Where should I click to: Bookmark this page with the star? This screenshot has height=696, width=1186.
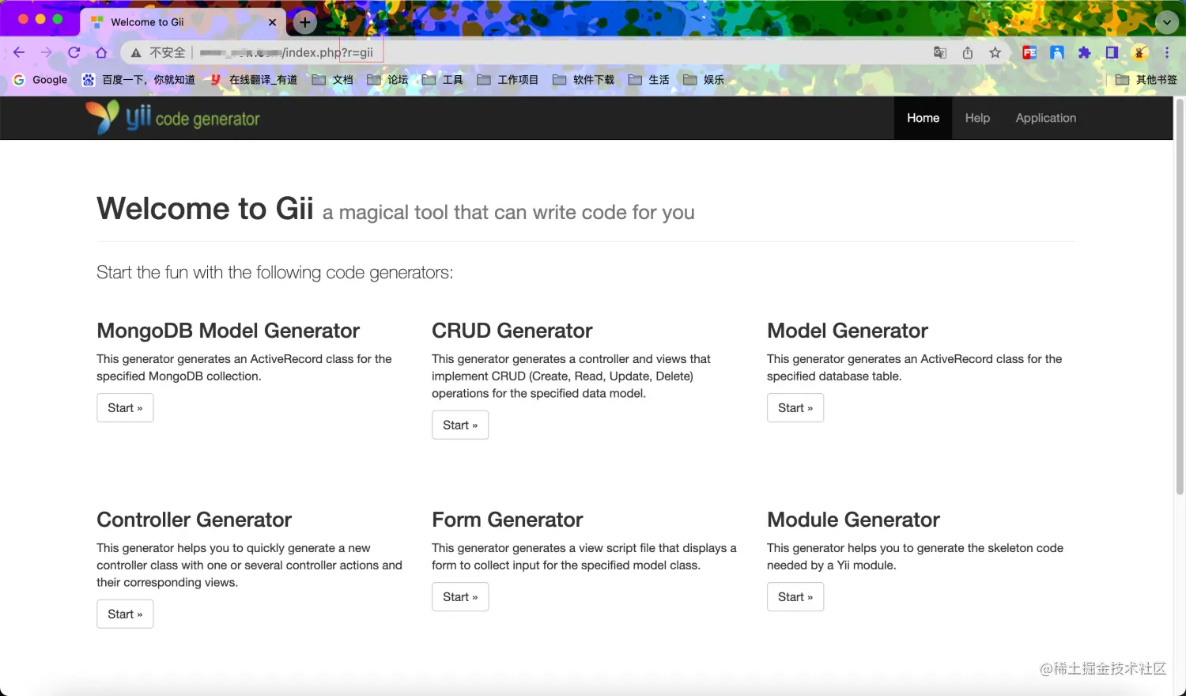[x=995, y=53]
